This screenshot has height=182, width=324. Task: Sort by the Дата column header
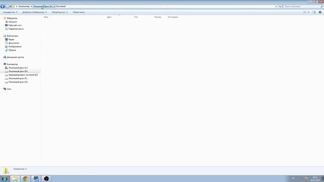(x=109, y=17)
